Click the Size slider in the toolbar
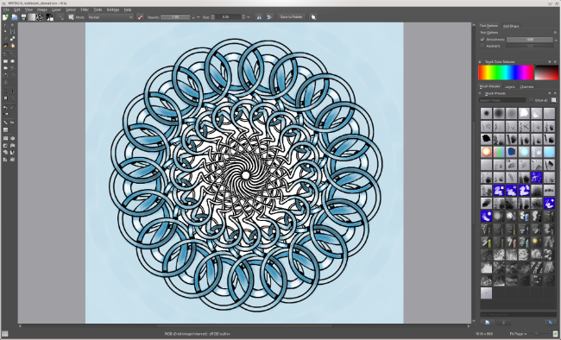 point(225,16)
